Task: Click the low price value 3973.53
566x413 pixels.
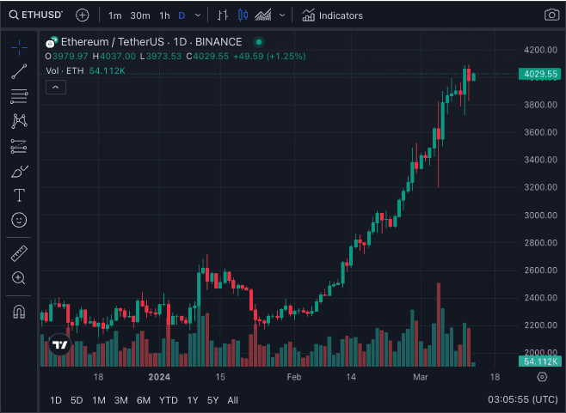Action: pyautogui.click(x=163, y=56)
